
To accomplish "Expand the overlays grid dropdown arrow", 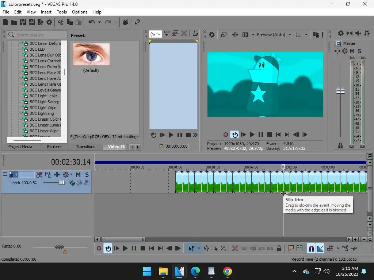I will pos(306,35).
